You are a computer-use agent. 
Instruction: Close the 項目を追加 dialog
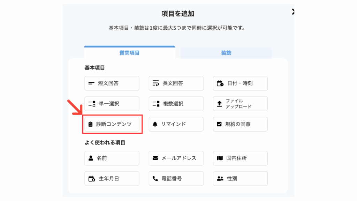pyautogui.click(x=293, y=12)
